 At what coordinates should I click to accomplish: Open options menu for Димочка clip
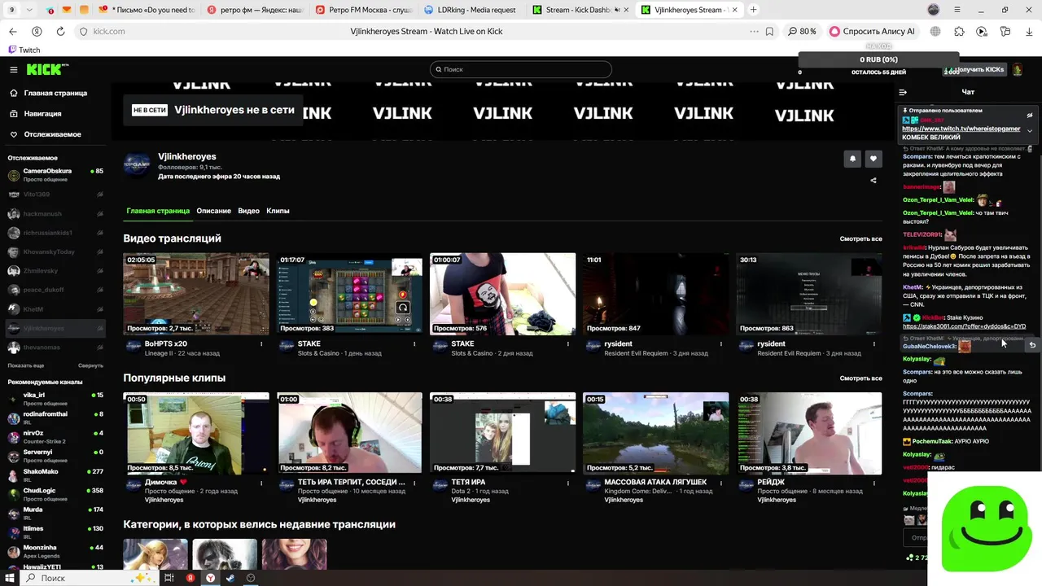pyautogui.click(x=261, y=482)
